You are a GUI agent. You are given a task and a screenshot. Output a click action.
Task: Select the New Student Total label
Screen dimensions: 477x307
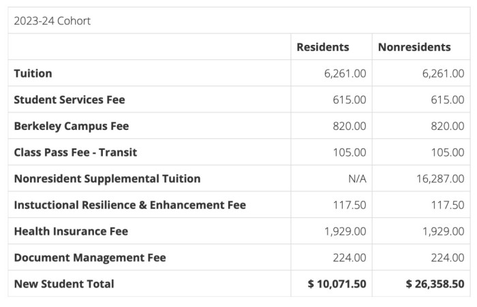(x=64, y=284)
